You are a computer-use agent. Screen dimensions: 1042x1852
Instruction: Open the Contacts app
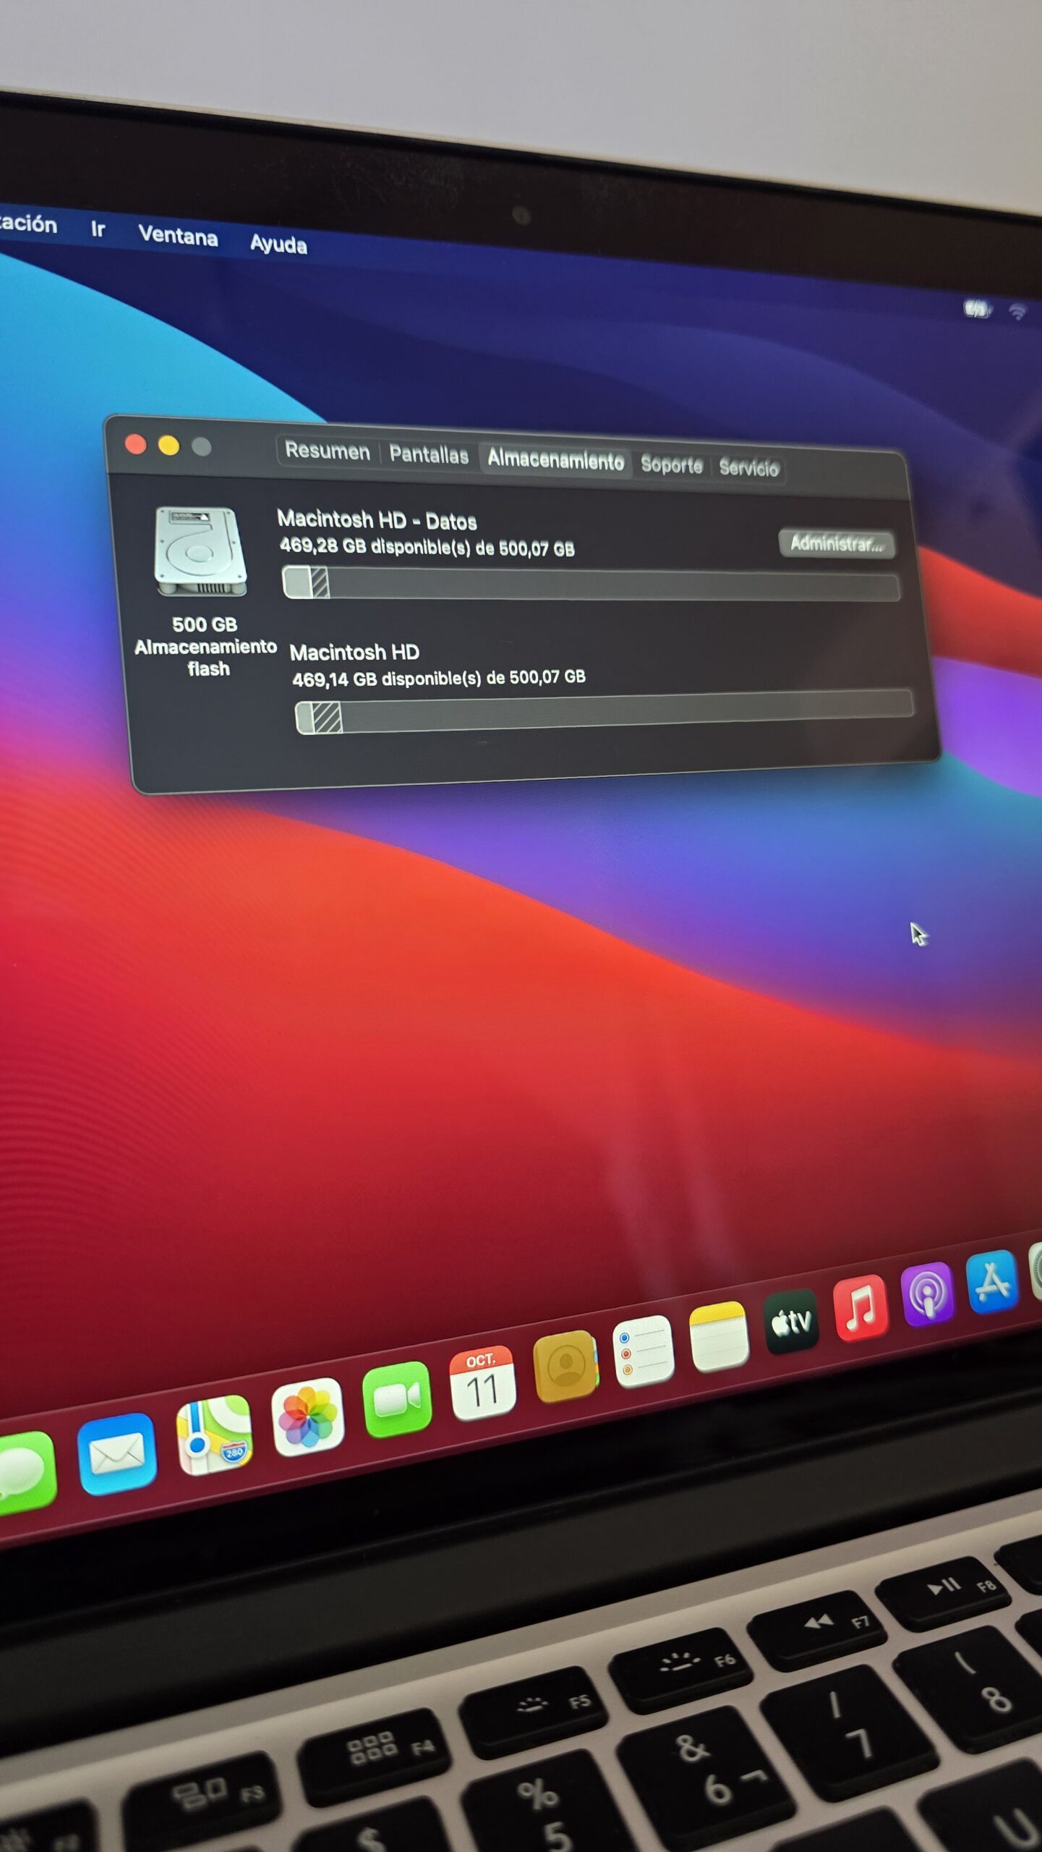pyautogui.click(x=565, y=1365)
